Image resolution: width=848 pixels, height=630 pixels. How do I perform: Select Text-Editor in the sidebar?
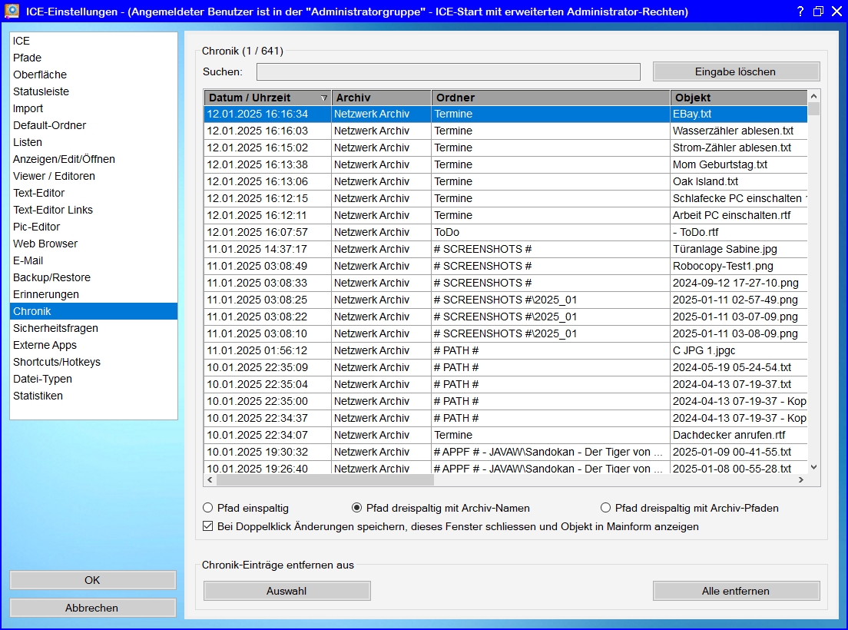(x=94, y=193)
